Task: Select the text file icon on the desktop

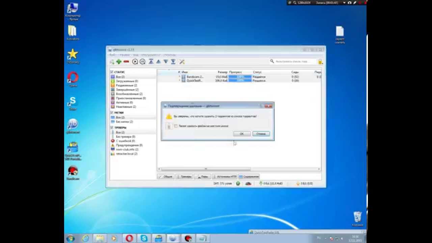Action: click(x=340, y=35)
